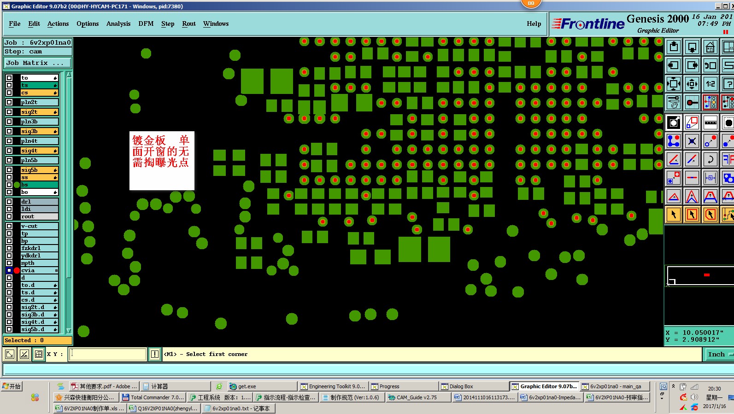Viewport: 734px width, 414px height.
Task: Click the green bs layer color dot
Action: coord(17,185)
